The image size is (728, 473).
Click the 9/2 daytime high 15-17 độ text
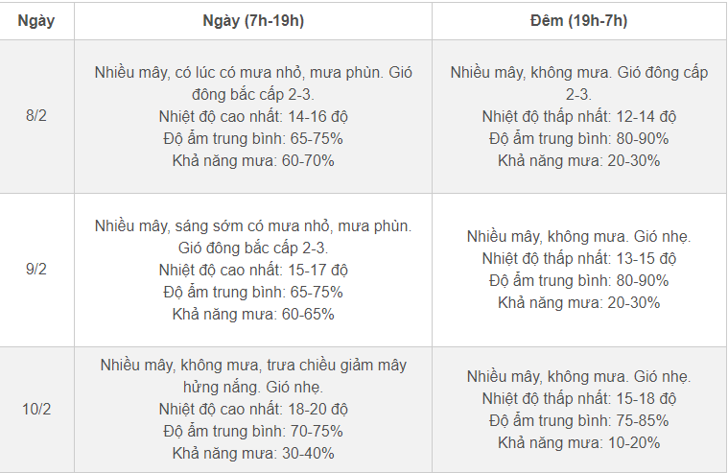coord(253,270)
